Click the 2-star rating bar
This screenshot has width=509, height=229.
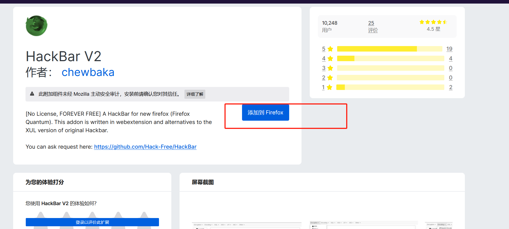coord(391,78)
